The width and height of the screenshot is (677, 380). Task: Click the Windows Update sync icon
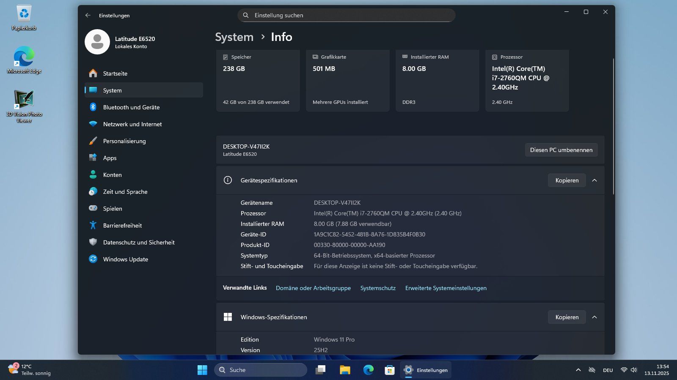pyautogui.click(x=93, y=259)
